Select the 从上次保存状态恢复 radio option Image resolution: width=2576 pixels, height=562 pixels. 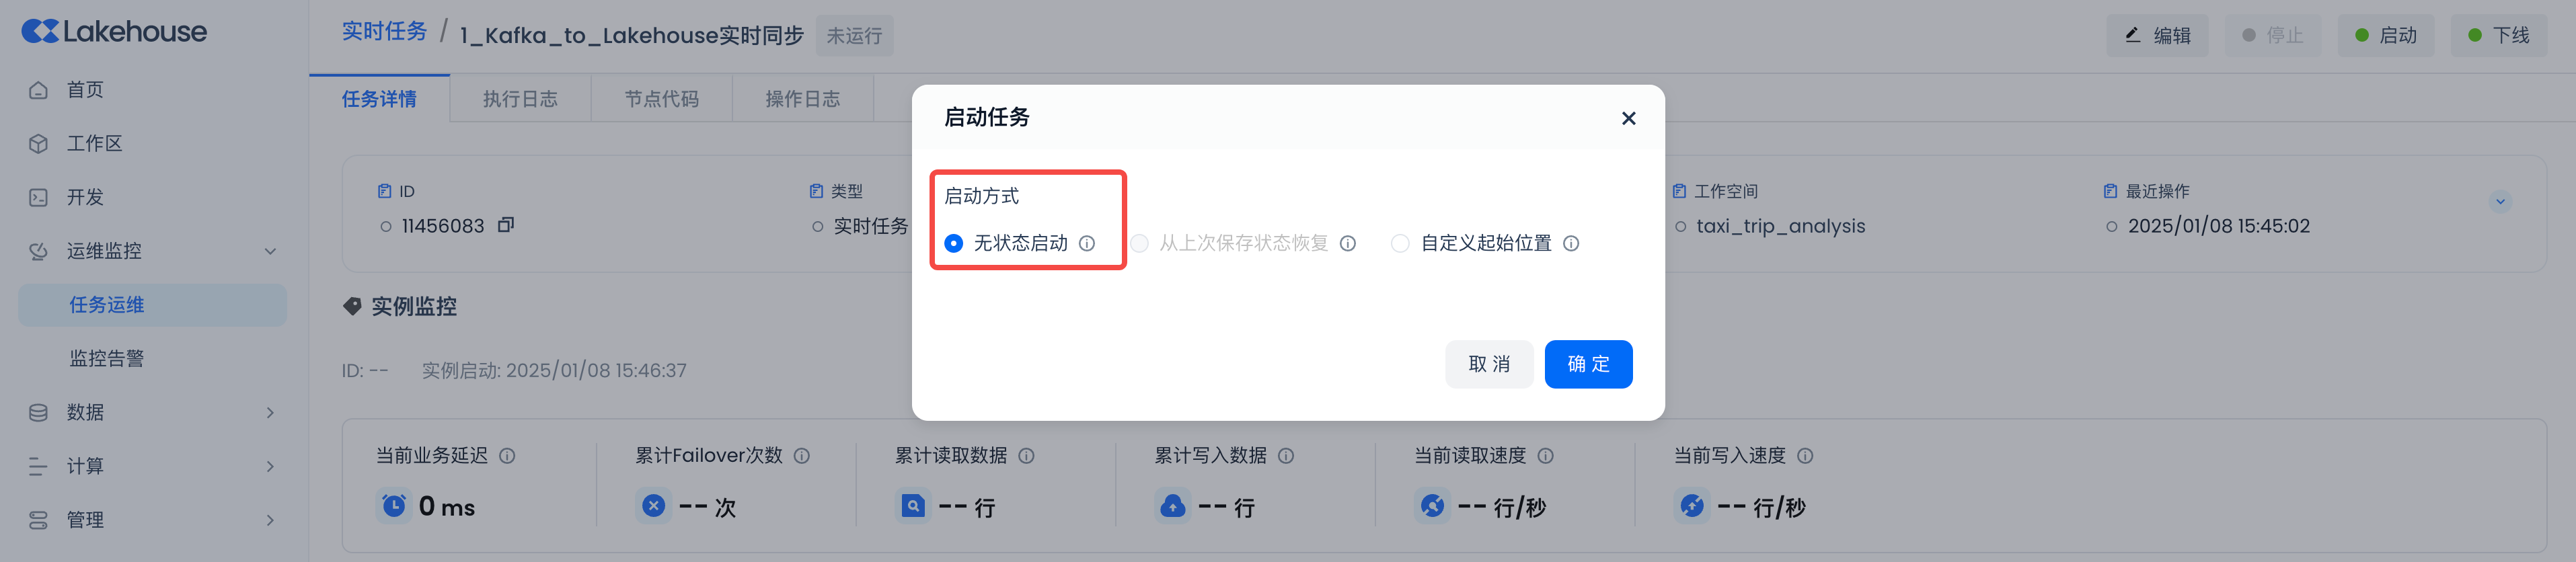tap(1139, 243)
